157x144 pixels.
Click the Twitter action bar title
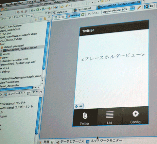point(88,31)
